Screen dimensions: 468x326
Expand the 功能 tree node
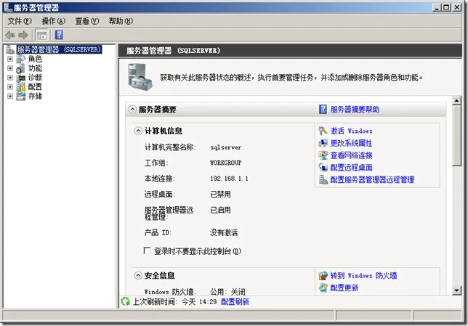coord(10,68)
